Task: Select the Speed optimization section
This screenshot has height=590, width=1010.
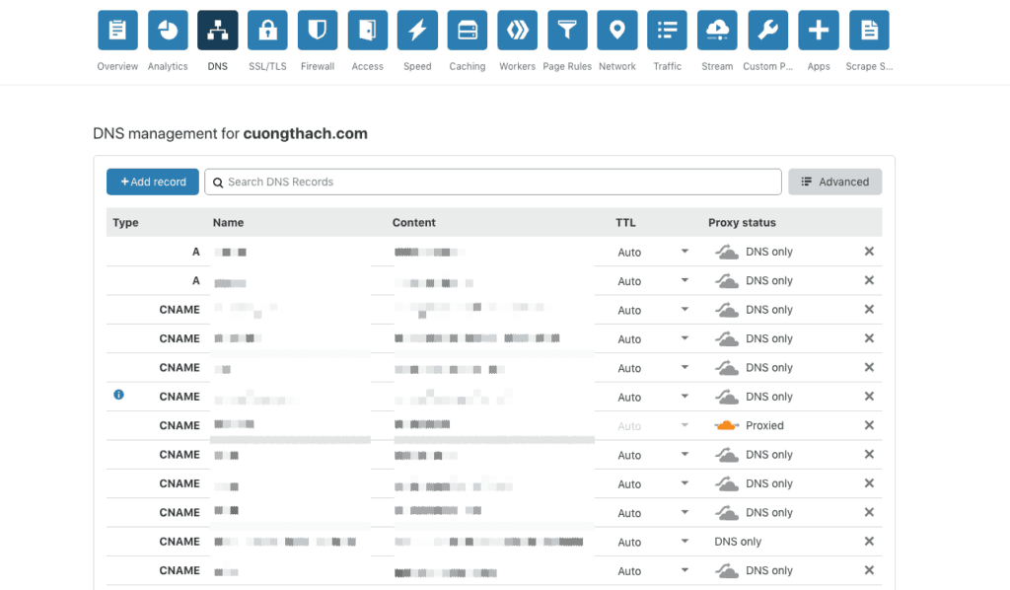Action: (x=416, y=30)
